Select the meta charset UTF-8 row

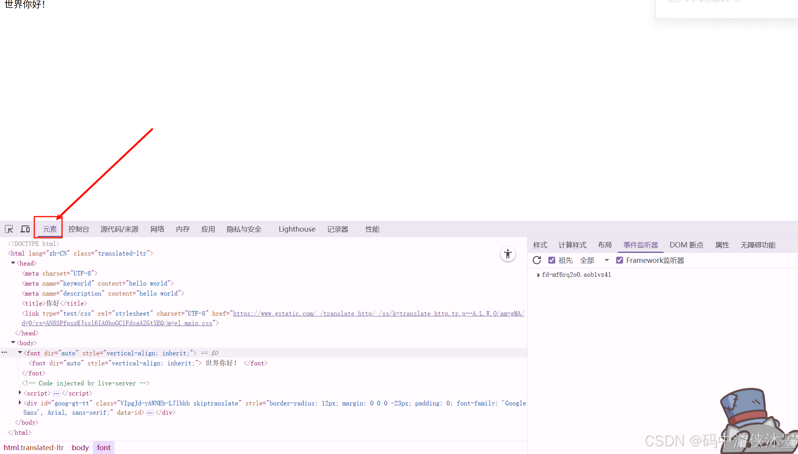[x=60, y=273]
